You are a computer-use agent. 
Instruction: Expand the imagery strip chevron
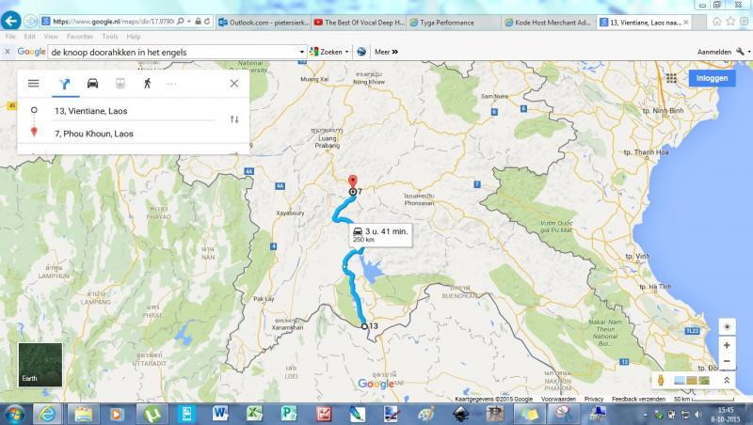tap(727, 381)
